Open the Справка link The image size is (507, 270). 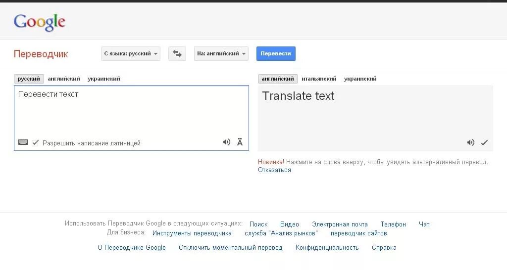coord(384,248)
